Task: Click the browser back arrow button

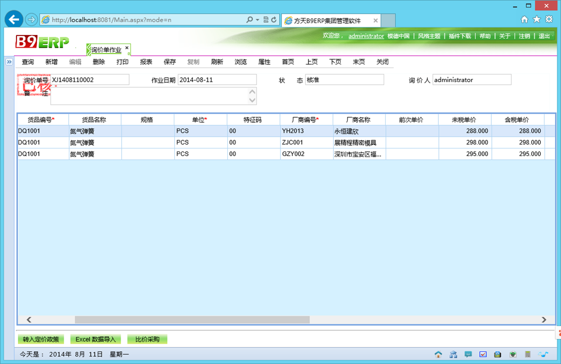Action: pos(13,19)
